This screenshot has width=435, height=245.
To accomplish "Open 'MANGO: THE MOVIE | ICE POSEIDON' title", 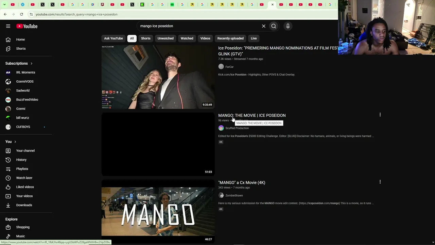I will [252, 115].
